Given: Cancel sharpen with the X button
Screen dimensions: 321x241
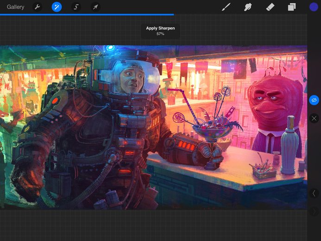Looking at the screenshot, I should 314,118.
